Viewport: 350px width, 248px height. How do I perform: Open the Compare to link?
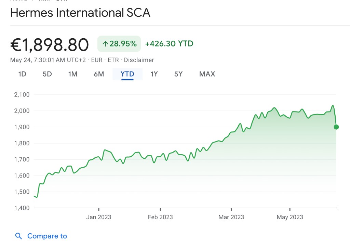pos(47,236)
